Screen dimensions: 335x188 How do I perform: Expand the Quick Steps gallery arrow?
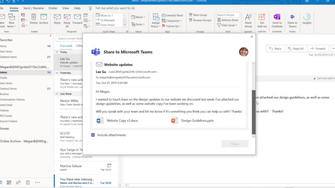[125, 25]
